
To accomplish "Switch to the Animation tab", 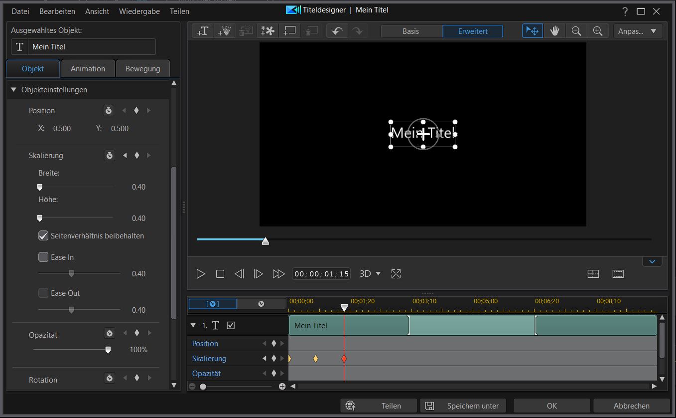I will tap(88, 68).
